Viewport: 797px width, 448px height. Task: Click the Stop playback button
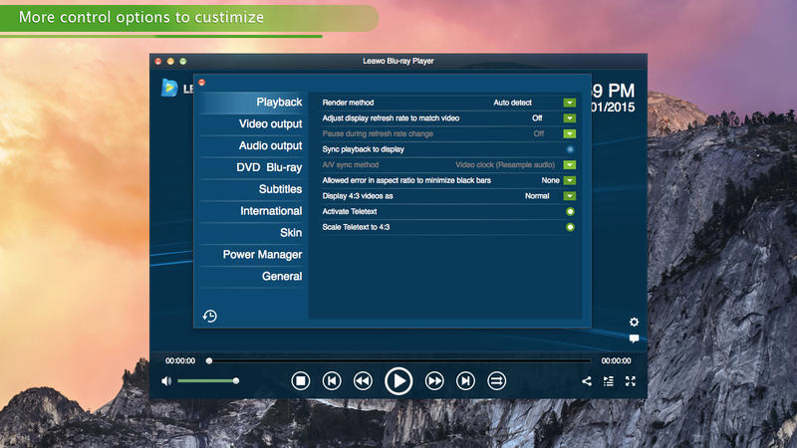[301, 380]
